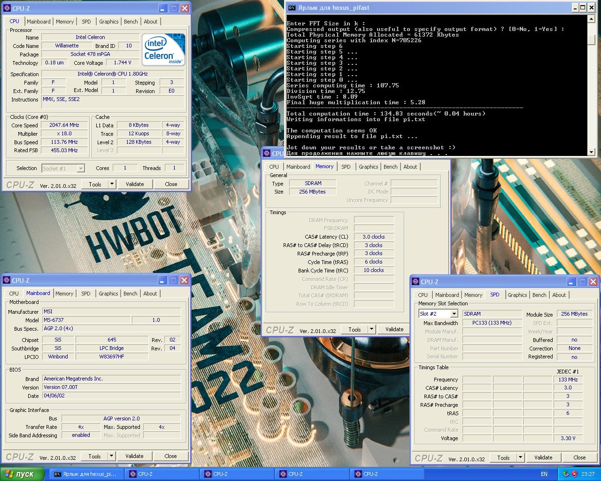
Task: Click the Rated FSB value 455.03 MHz
Action: tap(64, 150)
